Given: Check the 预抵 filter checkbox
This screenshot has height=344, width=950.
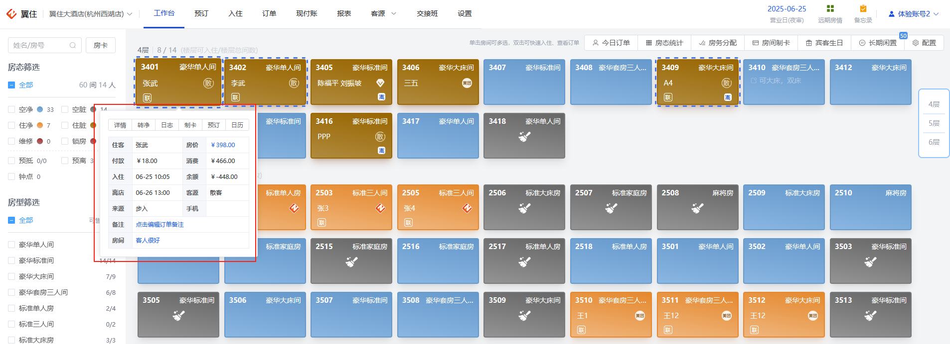Looking at the screenshot, I should [x=11, y=161].
